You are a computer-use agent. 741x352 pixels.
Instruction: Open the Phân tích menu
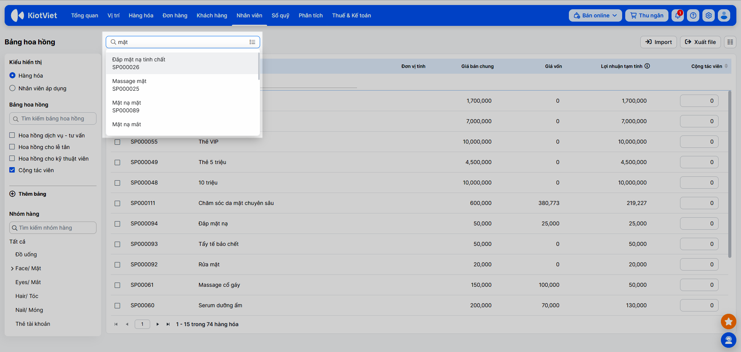pos(311,15)
